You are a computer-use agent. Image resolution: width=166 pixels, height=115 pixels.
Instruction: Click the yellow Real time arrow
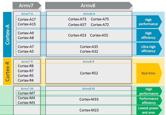(149, 73)
